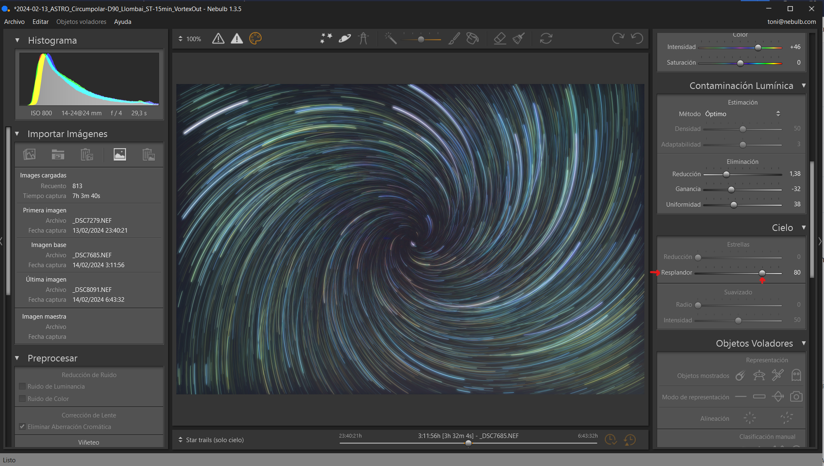This screenshot has height=466, width=824.
Task: Select the broom clean tool
Action: pyautogui.click(x=518, y=39)
